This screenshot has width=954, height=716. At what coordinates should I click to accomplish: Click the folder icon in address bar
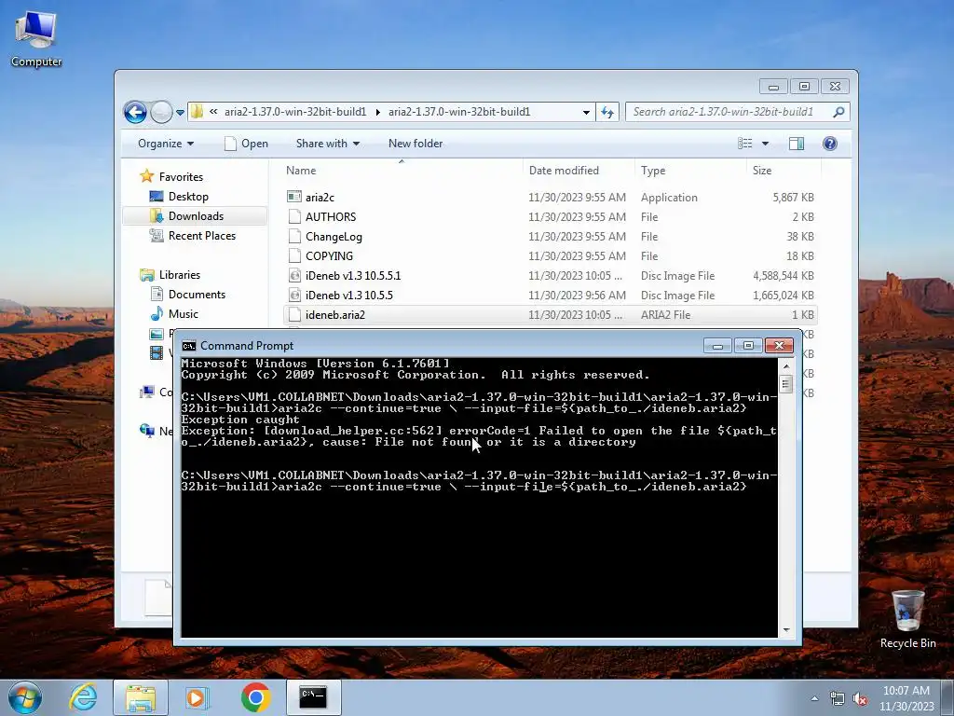198,112
